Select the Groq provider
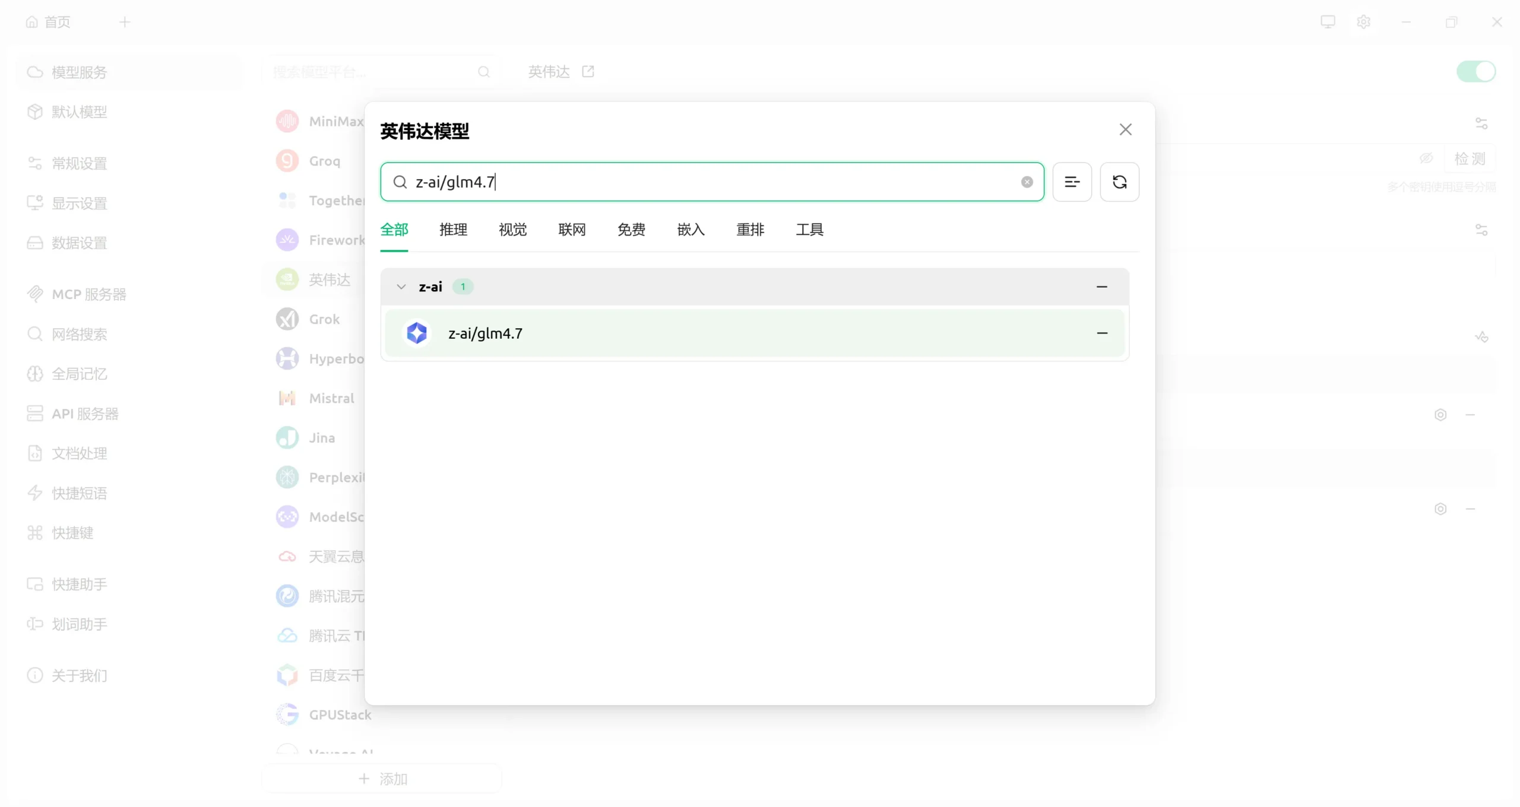The height and width of the screenshot is (807, 1520). point(324,160)
